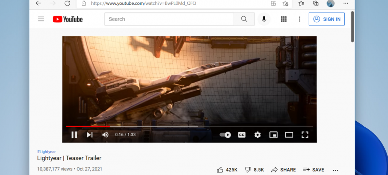Pause the video

(74, 135)
